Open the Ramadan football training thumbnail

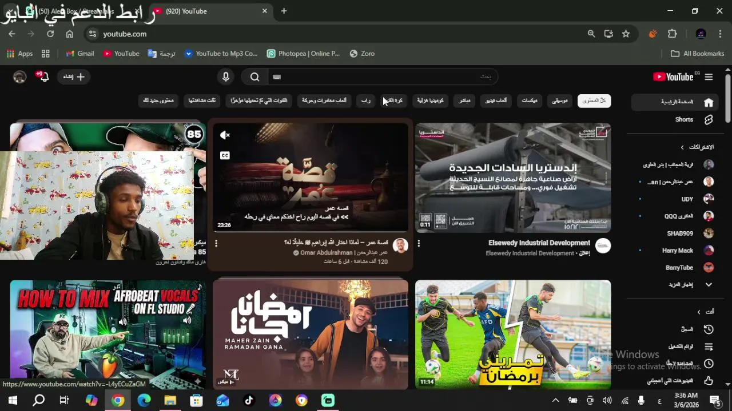point(513,335)
